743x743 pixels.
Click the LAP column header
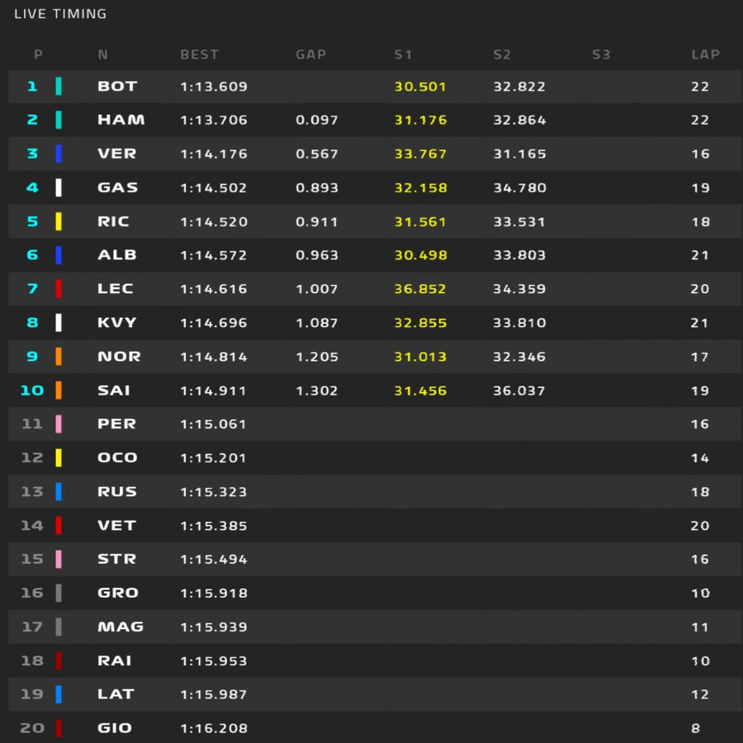(x=706, y=54)
